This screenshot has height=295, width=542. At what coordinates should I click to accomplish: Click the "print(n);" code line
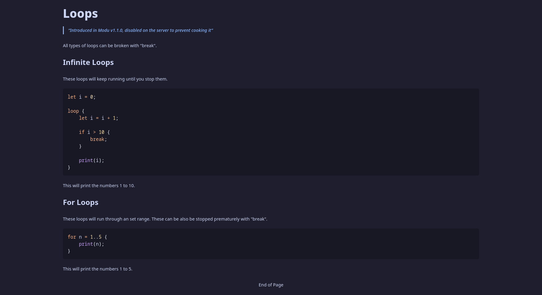pos(91,244)
